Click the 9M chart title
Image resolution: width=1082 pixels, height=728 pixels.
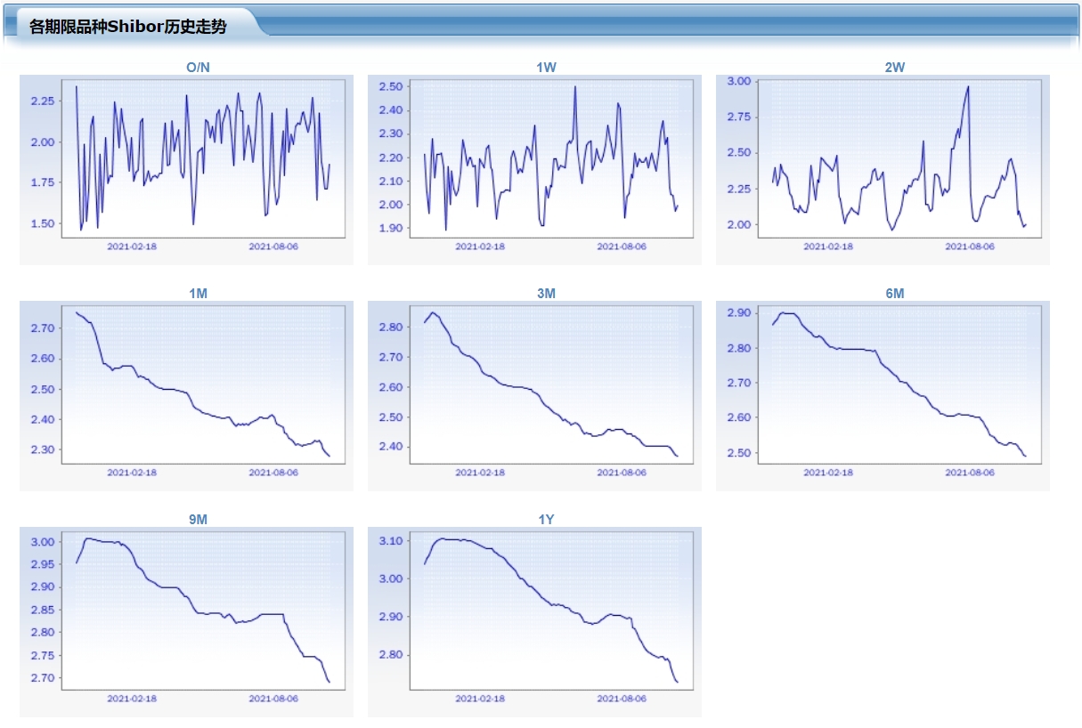tap(198, 520)
